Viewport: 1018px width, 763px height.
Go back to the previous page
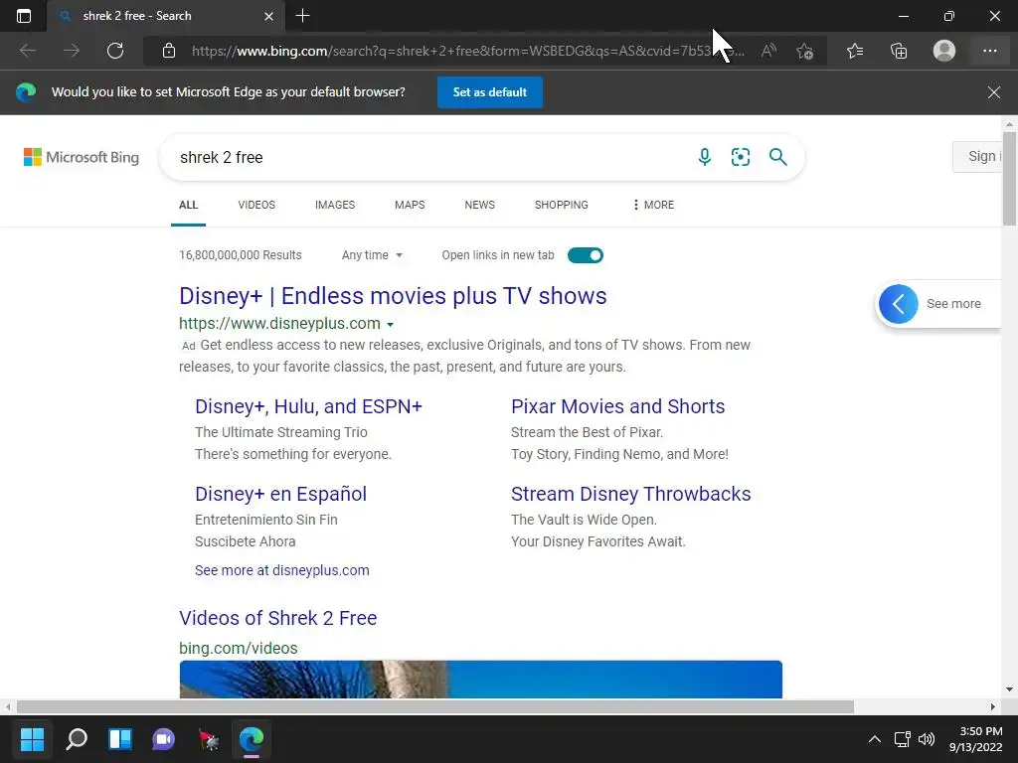(28, 51)
